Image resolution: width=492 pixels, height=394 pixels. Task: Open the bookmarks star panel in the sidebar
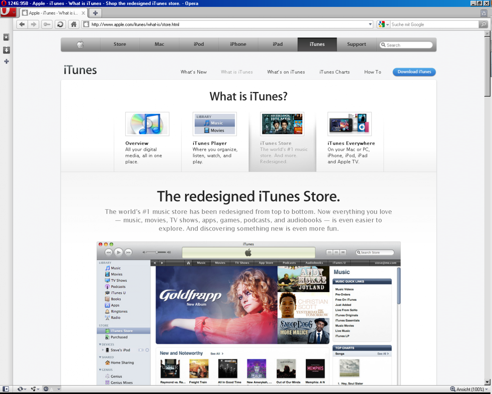[6, 37]
